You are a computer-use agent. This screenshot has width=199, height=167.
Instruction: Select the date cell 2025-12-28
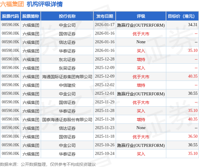coord(105,59)
